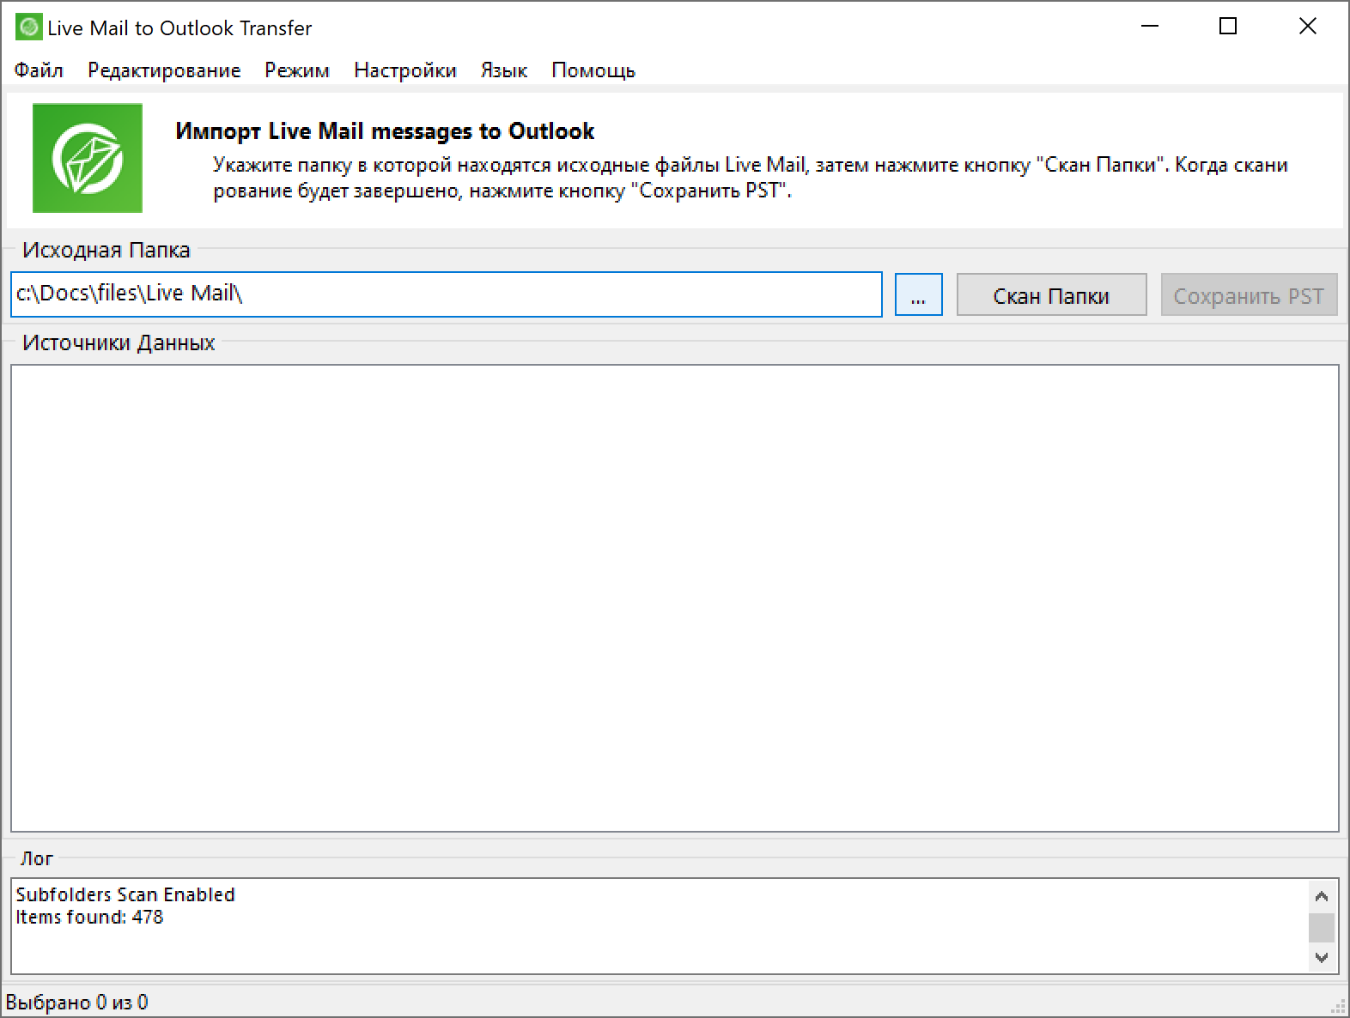Image resolution: width=1350 pixels, height=1018 pixels.
Task: Click the green Live Mail logo icon
Action: 88,158
